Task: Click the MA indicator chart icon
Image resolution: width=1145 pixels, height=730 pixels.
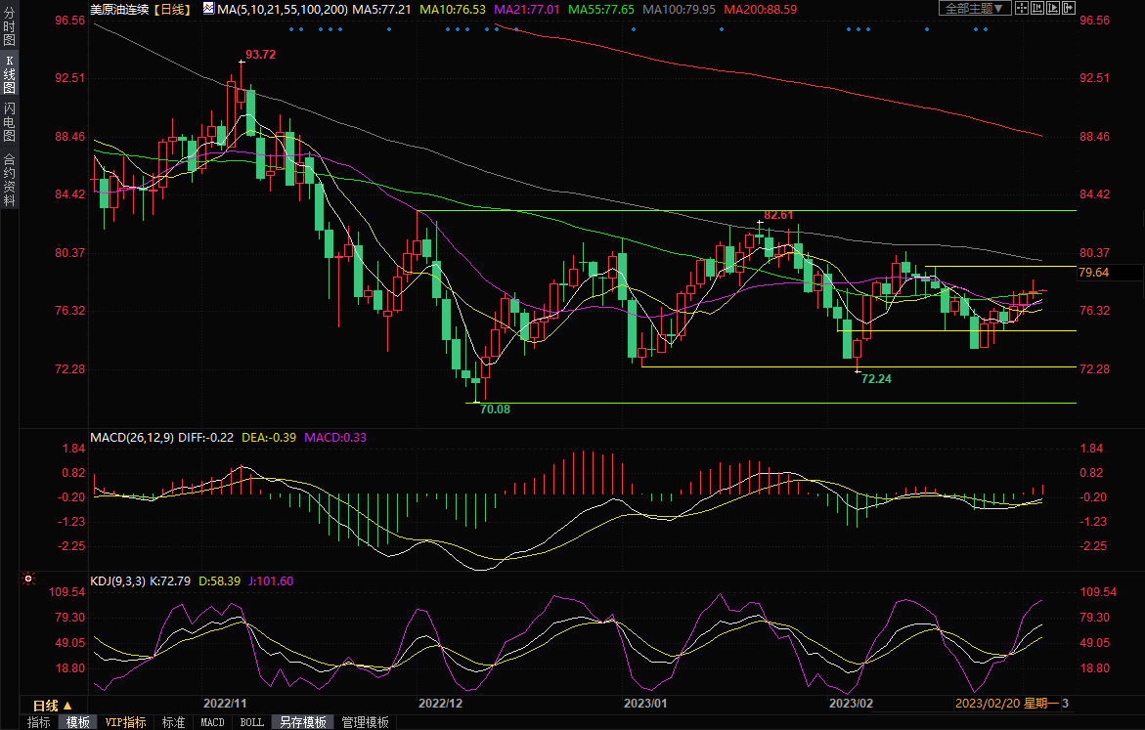Action: [208, 8]
